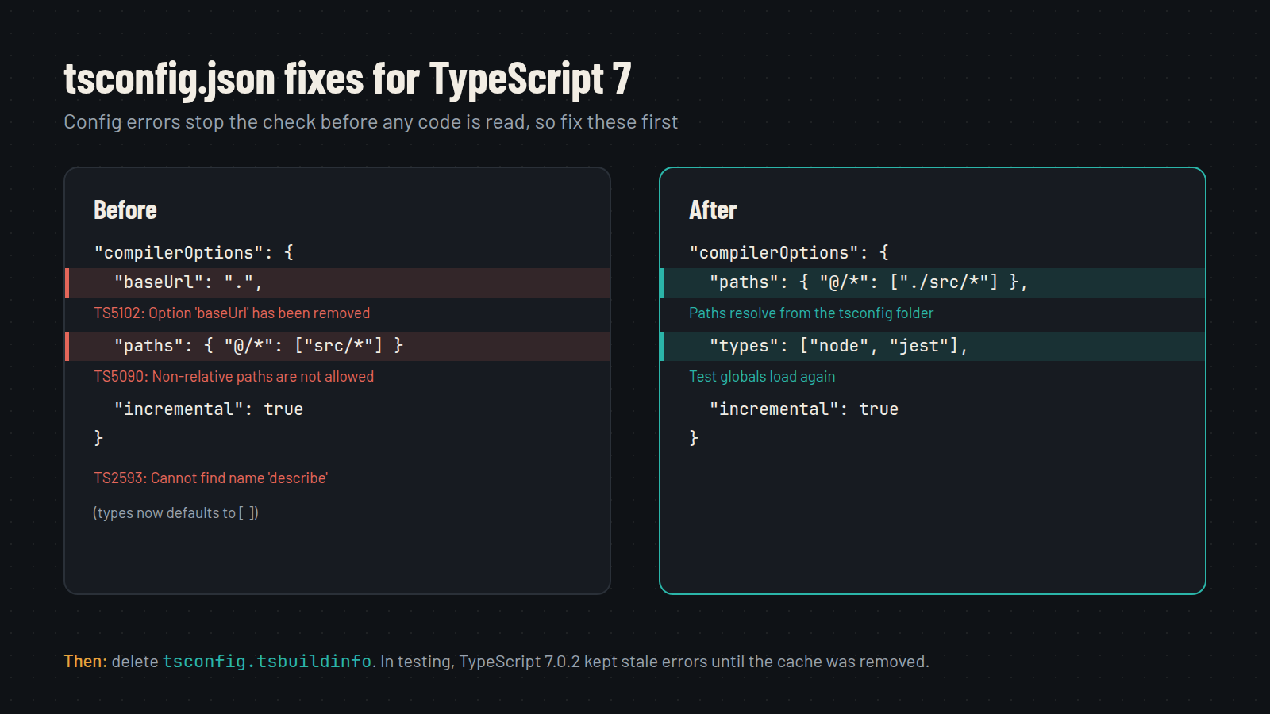
Task: Click the "types": ["node", "jest"] line
Action: pos(933,346)
